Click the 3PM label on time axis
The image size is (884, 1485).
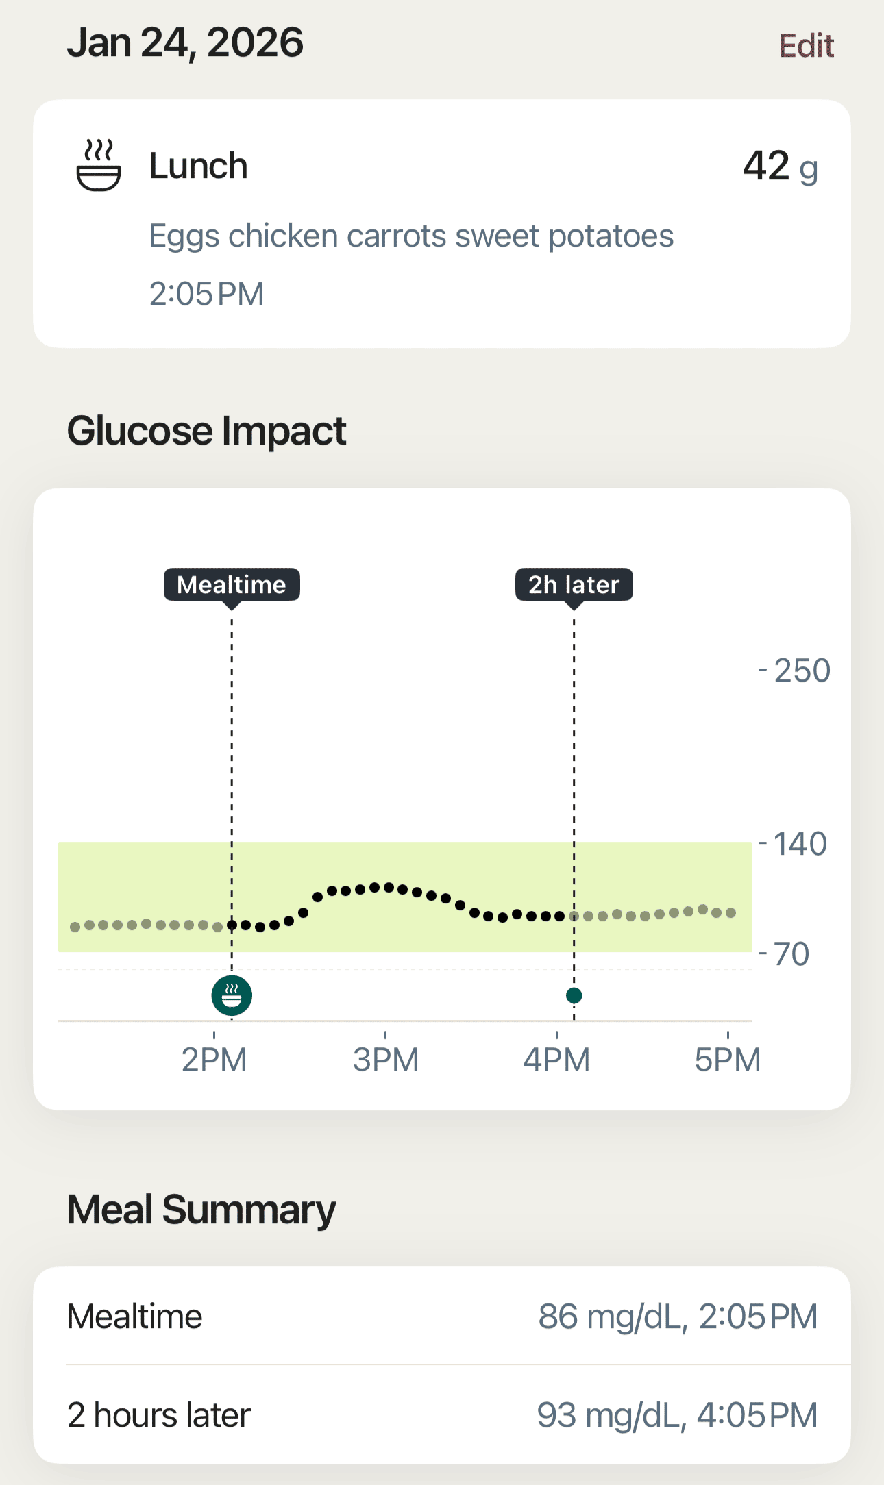pyautogui.click(x=385, y=1060)
